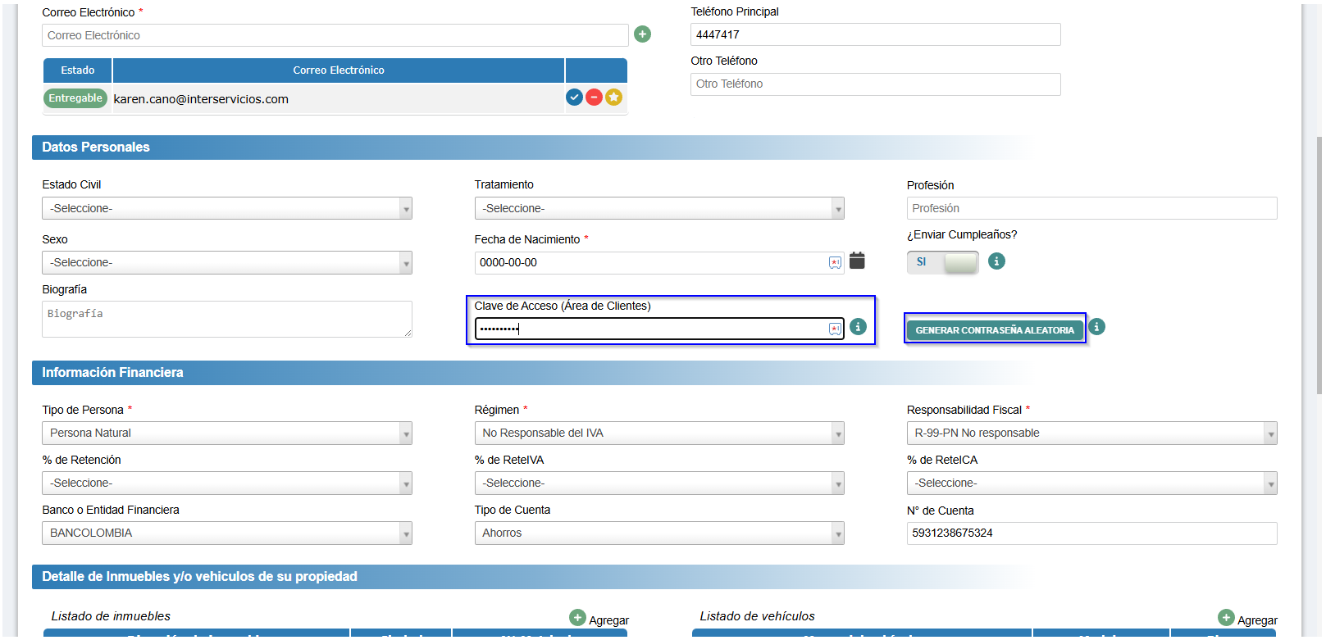Open calendar picker beside Fecha de Nacimiento
Screen dimensions: 1326x640
tap(857, 261)
